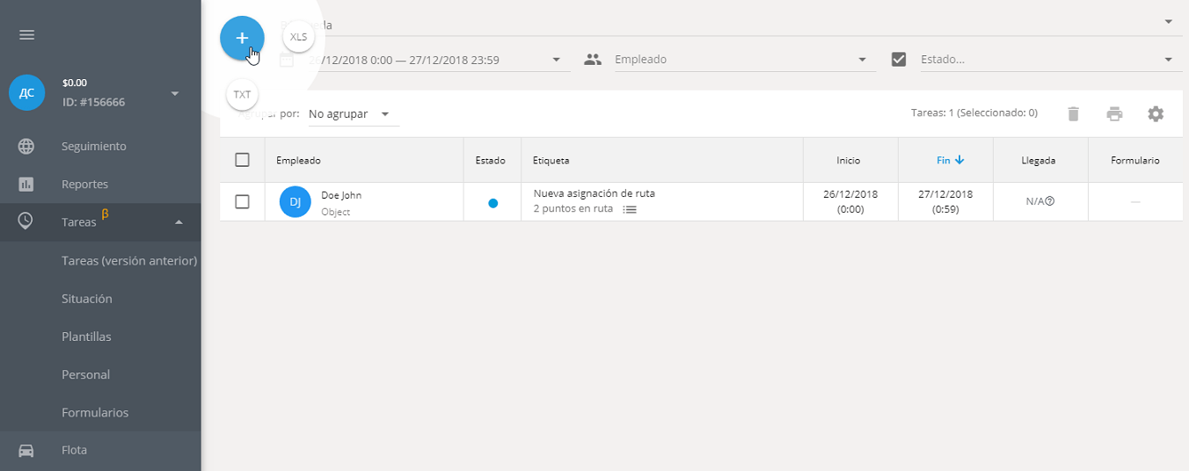Viewport: 1189px width, 471px height.
Task: Click the blue plus add task button
Action: 242,39
